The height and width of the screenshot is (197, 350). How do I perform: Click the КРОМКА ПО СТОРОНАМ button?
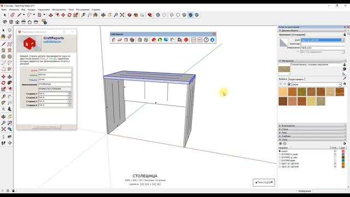55,89
